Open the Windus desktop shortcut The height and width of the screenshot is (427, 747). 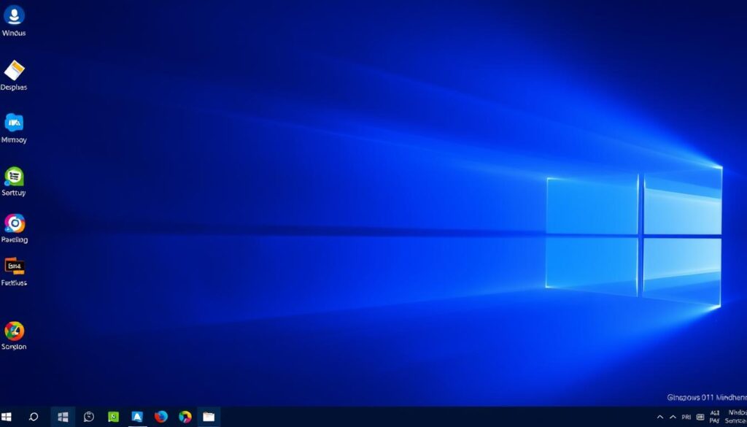(x=14, y=21)
